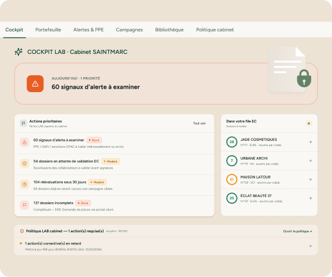Click the orange dot beside action corrective en retard
332x277 pixels.
[21, 243]
